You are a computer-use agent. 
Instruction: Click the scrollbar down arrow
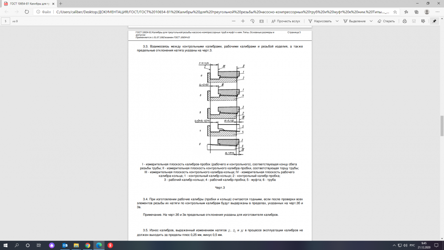point(442,238)
